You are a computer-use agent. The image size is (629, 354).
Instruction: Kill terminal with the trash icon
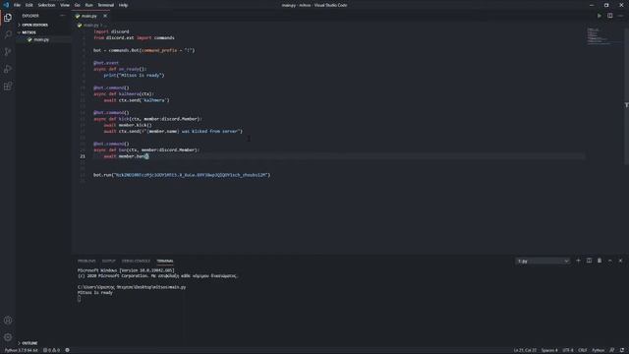pyautogui.click(x=600, y=261)
